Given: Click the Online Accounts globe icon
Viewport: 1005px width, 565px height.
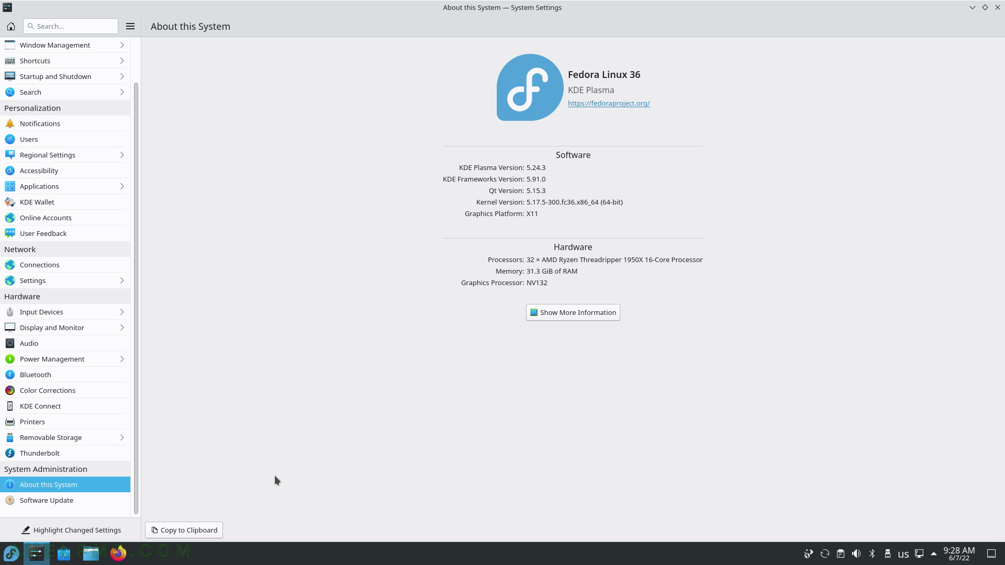Looking at the screenshot, I should pyautogui.click(x=10, y=218).
